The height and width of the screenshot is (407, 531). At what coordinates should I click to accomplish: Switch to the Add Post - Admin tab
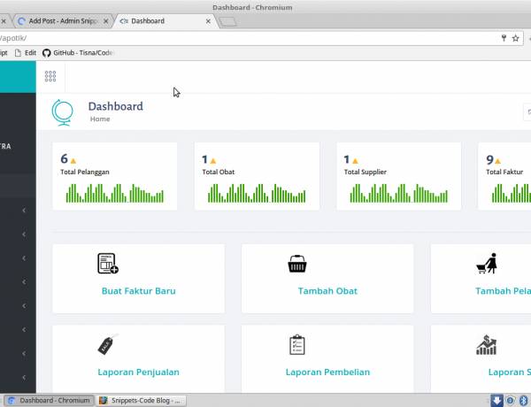[x=64, y=20]
